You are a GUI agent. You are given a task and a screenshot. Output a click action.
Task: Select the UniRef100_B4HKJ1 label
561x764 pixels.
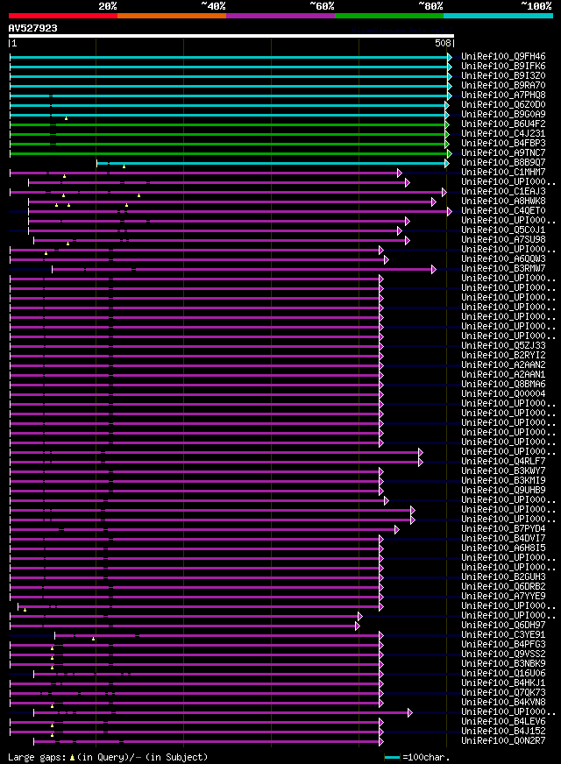tap(503, 683)
